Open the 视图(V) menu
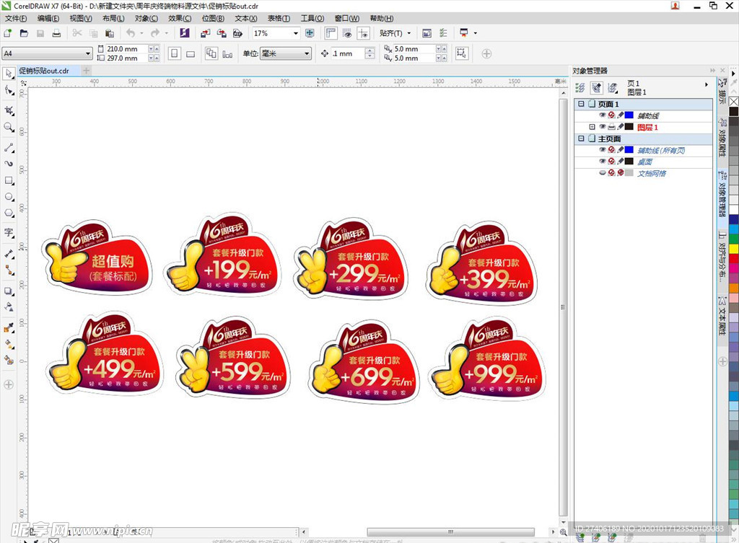The height and width of the screenshot is (543, 739). coord(81,18)
